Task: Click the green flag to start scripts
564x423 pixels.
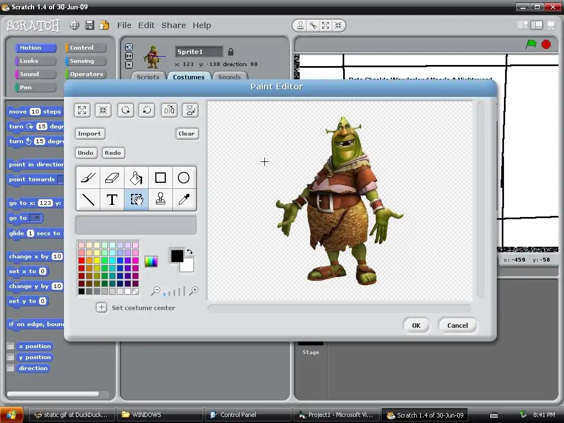Action: point(531,45)
